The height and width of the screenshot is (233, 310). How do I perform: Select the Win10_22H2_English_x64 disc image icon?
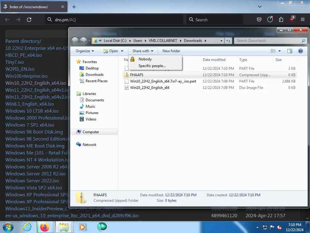click(127, 88)
